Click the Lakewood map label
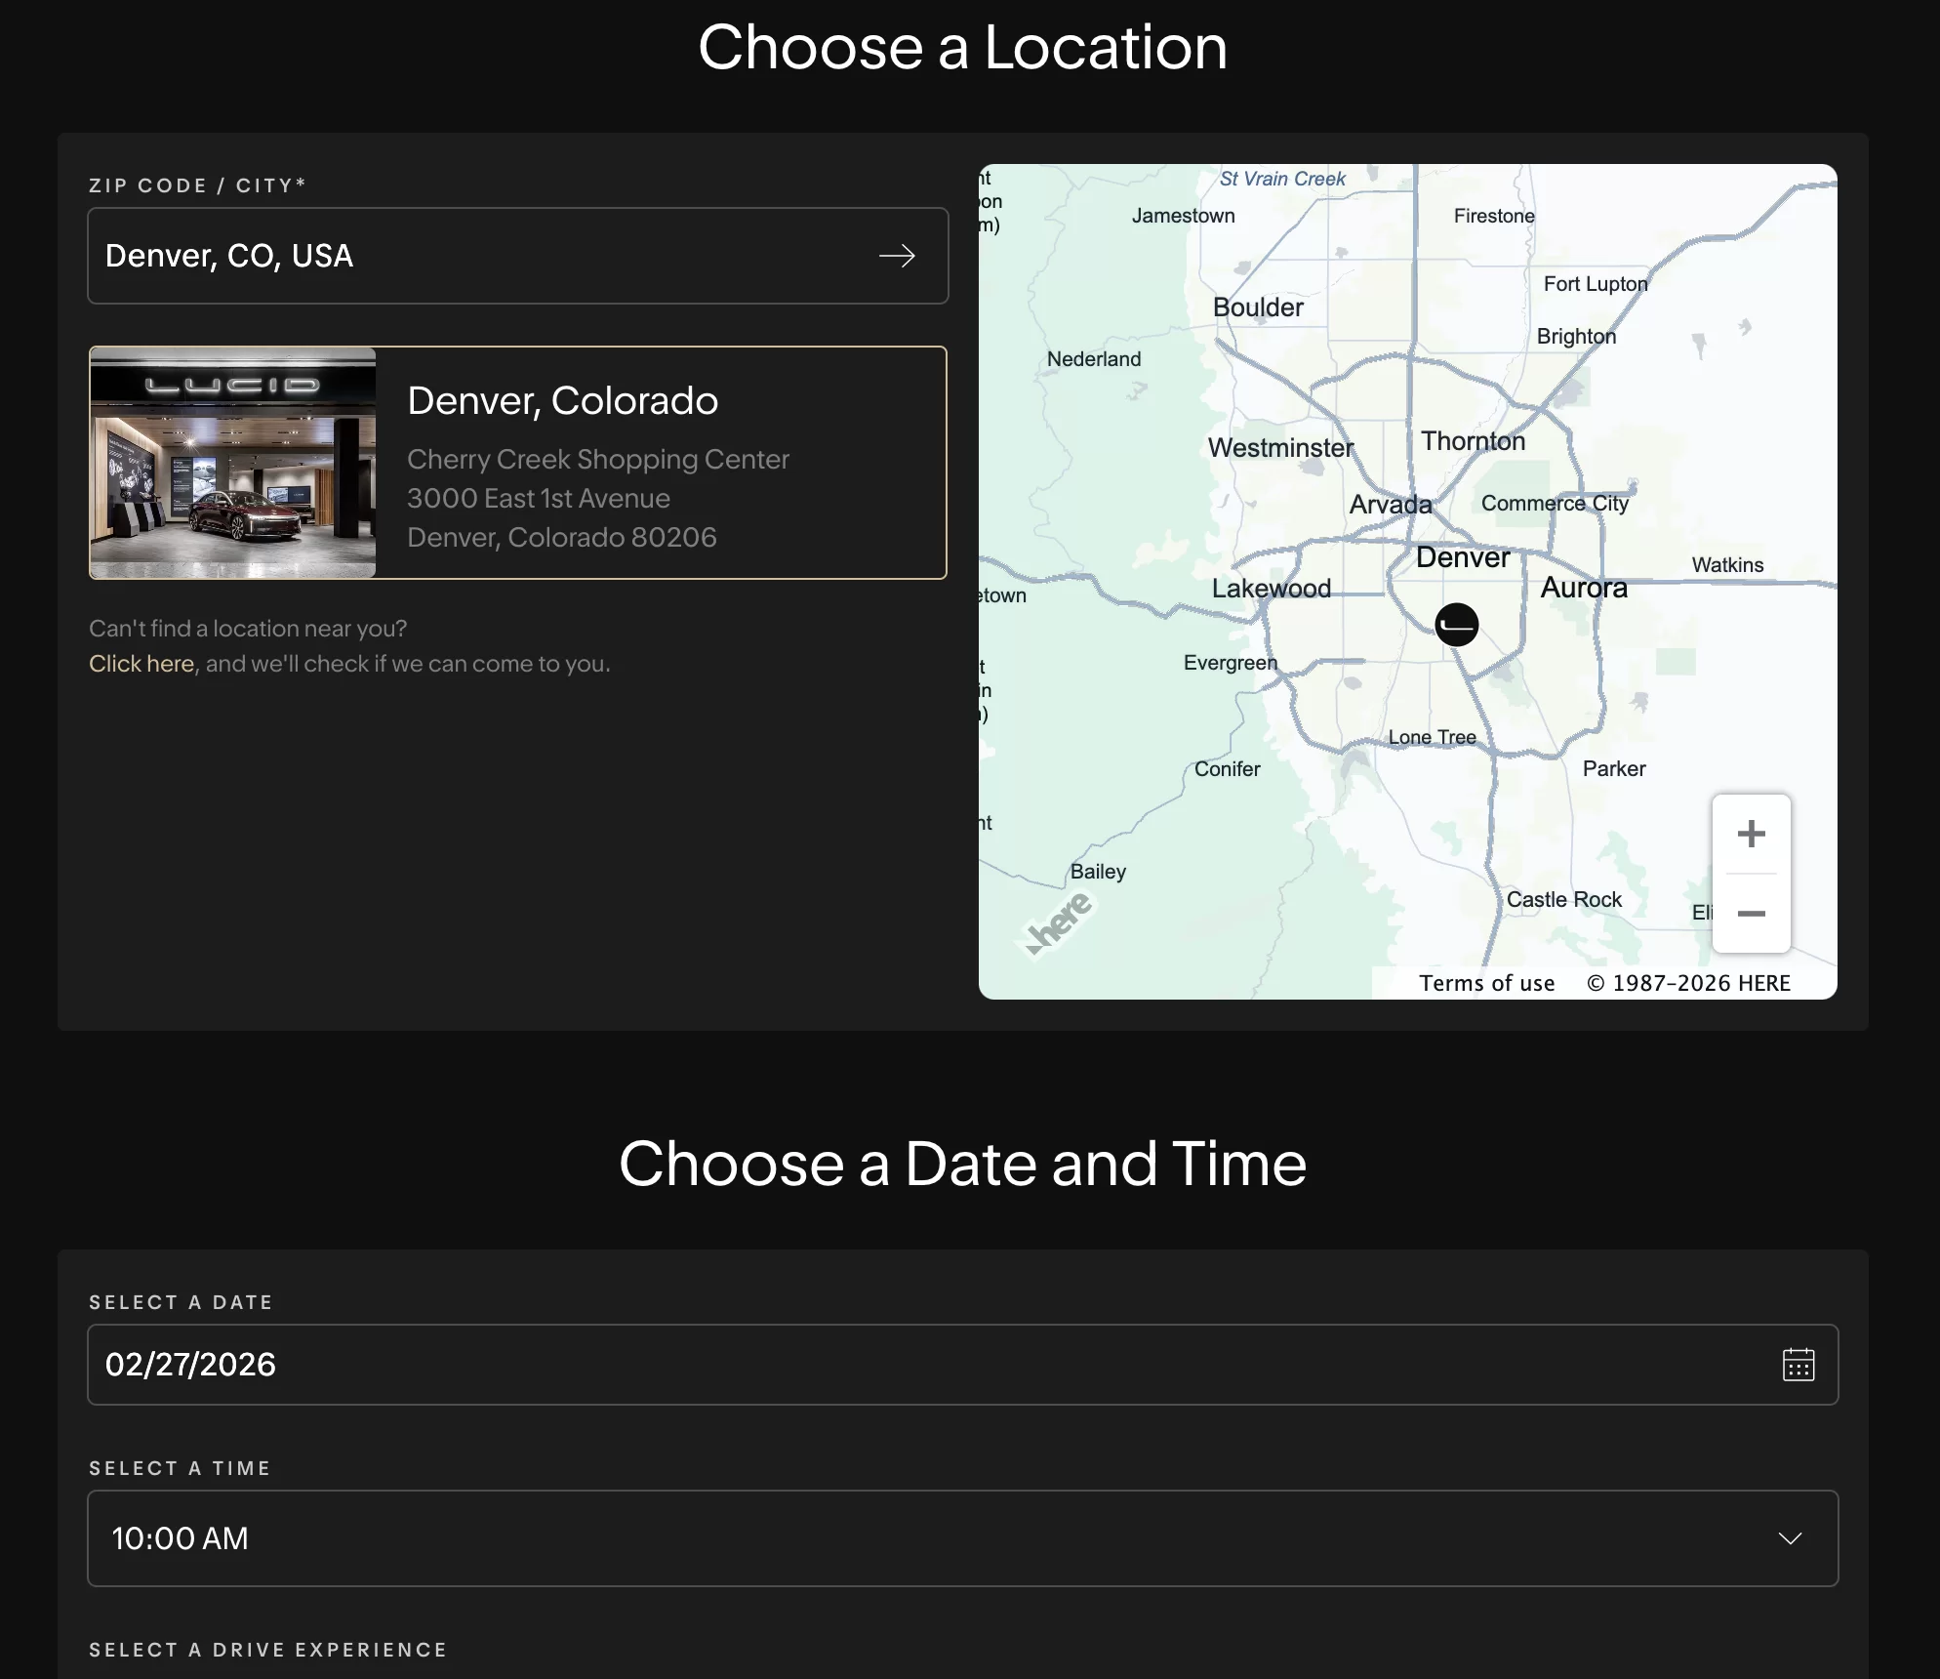Viewport: 1940px width, 1679px height. pyautogui.click(x=1272, y=588)
